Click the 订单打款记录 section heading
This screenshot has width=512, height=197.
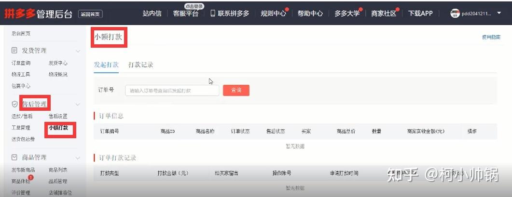[x=118, y=158]
